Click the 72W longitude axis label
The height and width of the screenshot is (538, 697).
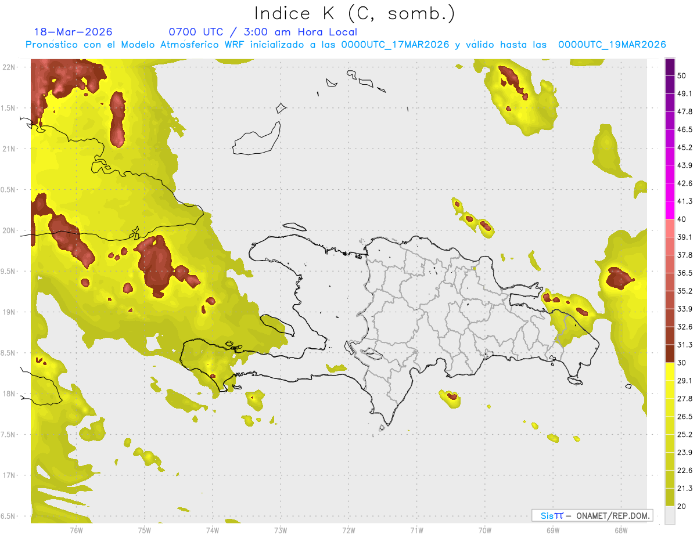point(348,530)
